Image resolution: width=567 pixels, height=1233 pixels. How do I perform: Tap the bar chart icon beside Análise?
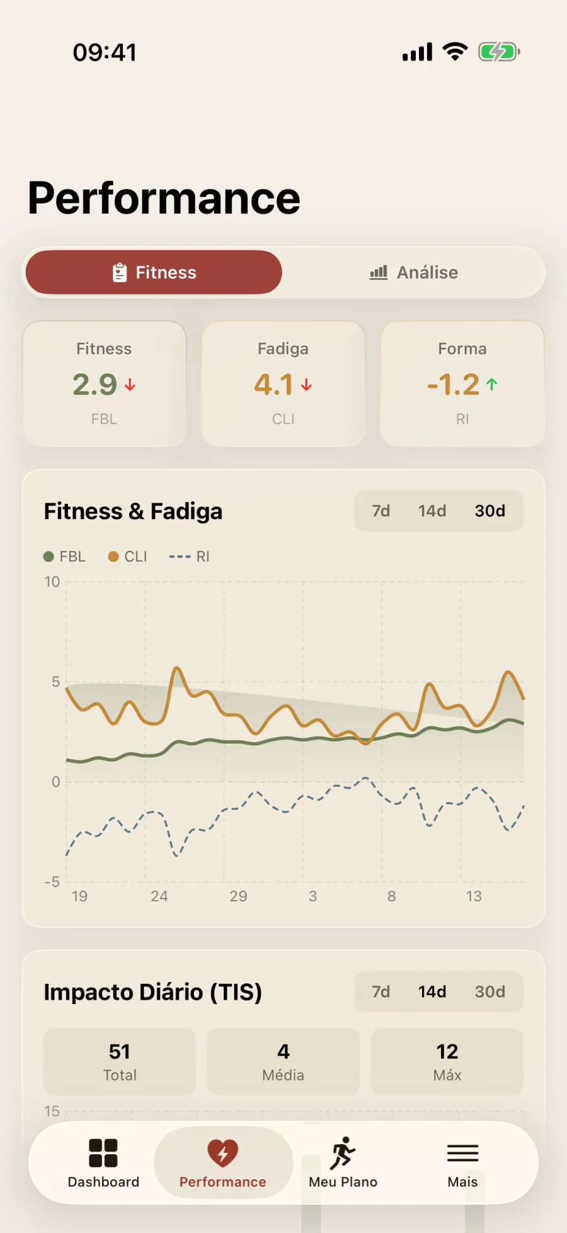pyautogui.click(x=379, y=272)
